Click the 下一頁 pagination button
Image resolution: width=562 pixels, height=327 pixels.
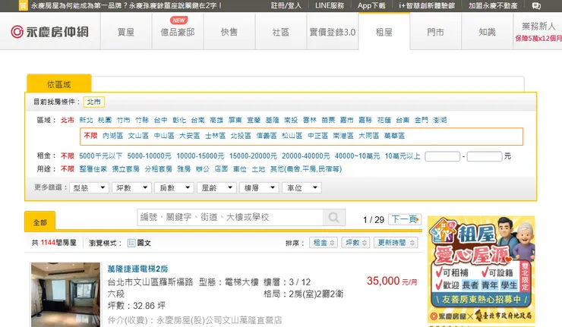[x=405, y=219]
